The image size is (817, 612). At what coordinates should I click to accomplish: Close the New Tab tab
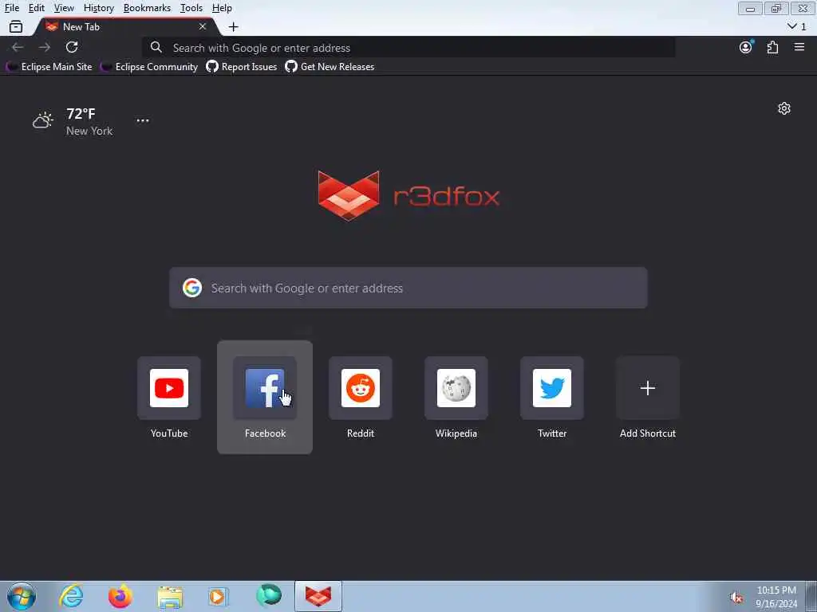[203, 26]
